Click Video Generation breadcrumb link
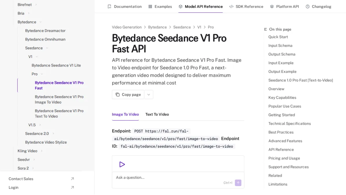 [127, 27]
